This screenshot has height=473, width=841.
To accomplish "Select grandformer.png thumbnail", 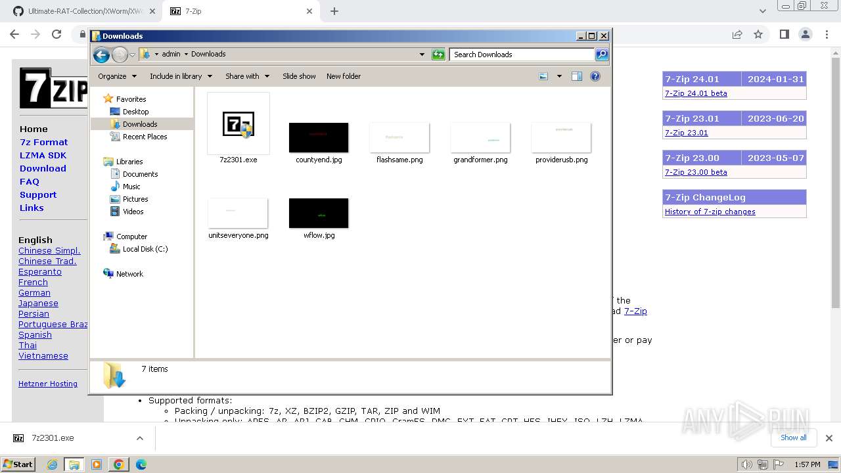I will click(x=480, y=137).
